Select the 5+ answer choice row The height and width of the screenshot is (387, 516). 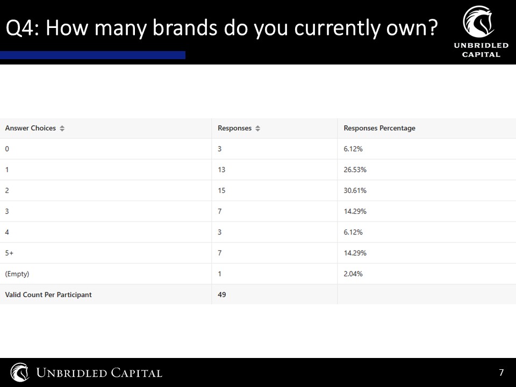(x=258, y=253)
